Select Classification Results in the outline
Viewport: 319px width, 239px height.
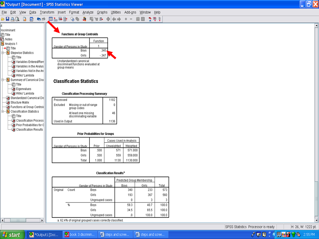[29, 129]
